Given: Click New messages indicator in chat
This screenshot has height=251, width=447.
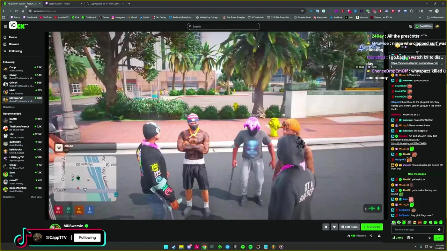Looking at the screenshot, I should click(417, 174).
